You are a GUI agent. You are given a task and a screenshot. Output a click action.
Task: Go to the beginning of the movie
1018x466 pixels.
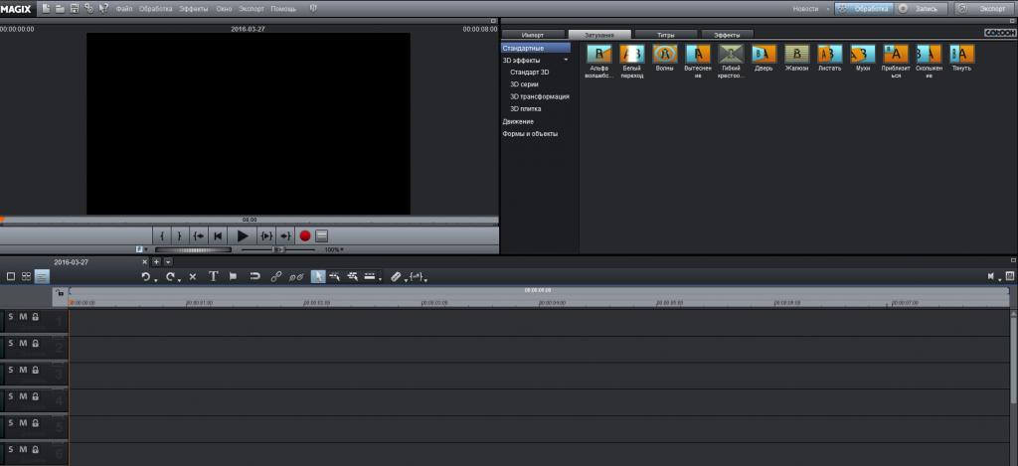coord(219,236)
